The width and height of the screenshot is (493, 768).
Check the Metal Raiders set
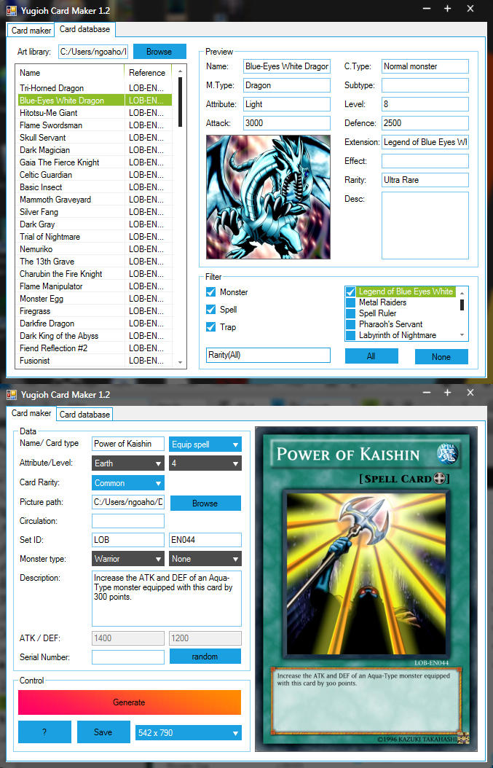coord(350,302)
